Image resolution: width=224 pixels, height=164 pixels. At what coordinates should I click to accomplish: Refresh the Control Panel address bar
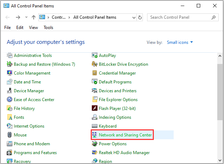pyautogui.click(x=140, y=17)
